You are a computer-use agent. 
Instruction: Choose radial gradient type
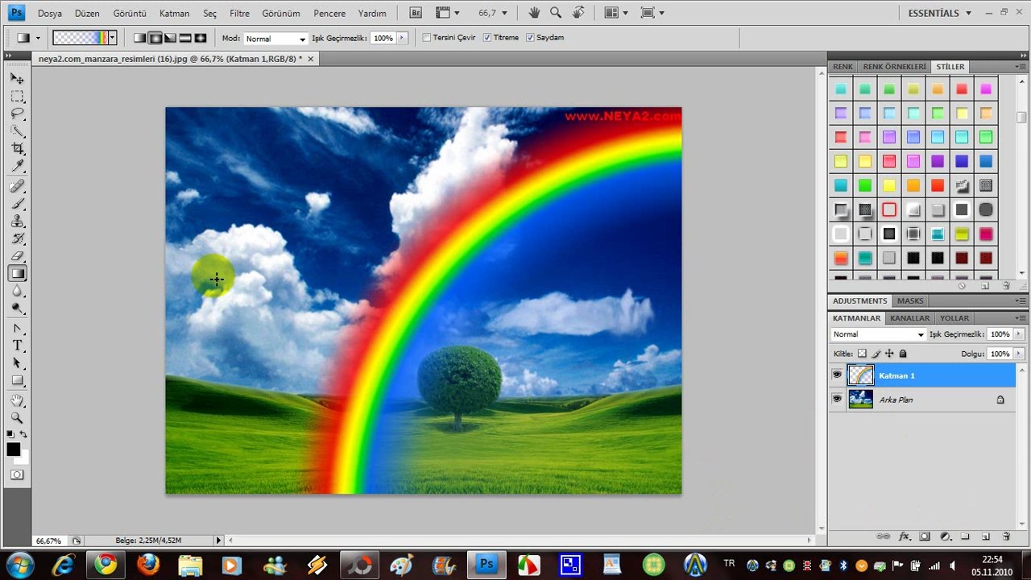point(155,38)
